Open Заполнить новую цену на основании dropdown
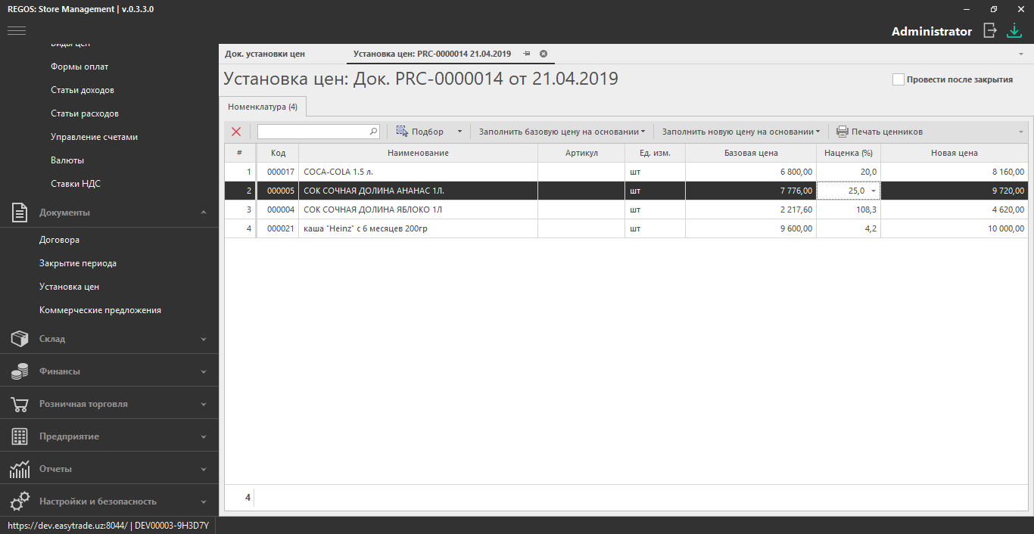The height and width of the screenshot is (534, 1034). coord(818,132)
